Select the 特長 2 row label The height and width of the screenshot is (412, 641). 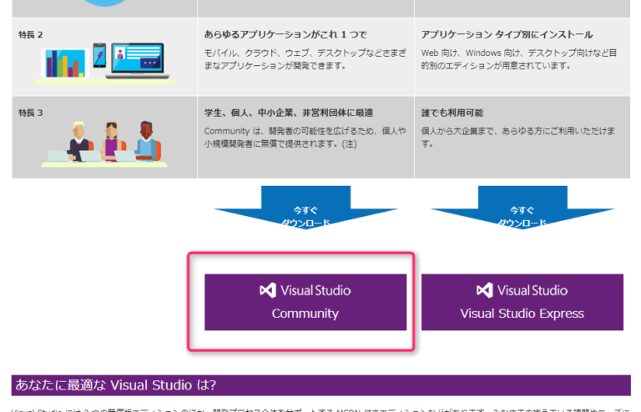click(x=31, y=34)
